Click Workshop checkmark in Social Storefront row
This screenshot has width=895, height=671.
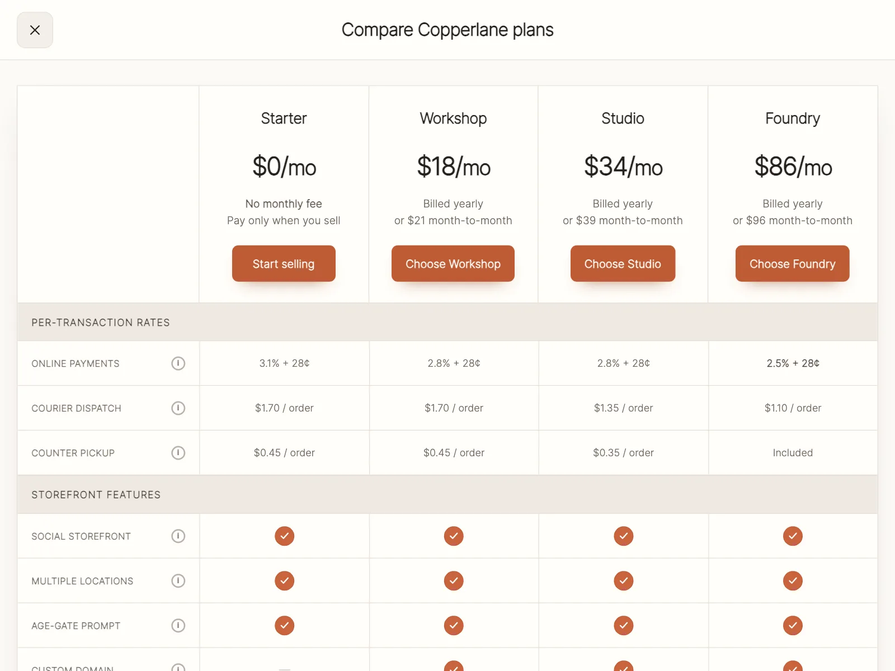(x=454, y=536)
